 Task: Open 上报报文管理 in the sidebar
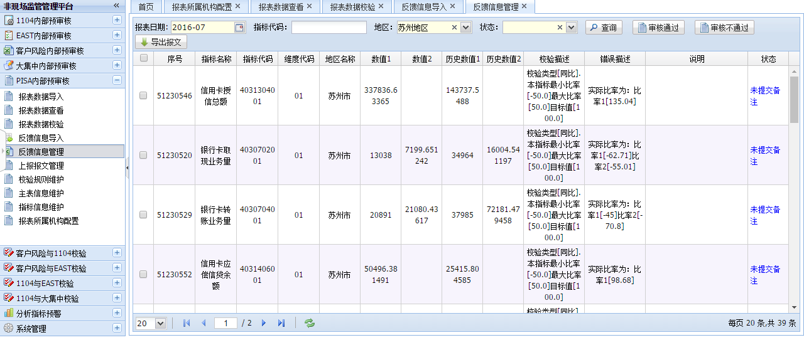(x=41, y=166)
